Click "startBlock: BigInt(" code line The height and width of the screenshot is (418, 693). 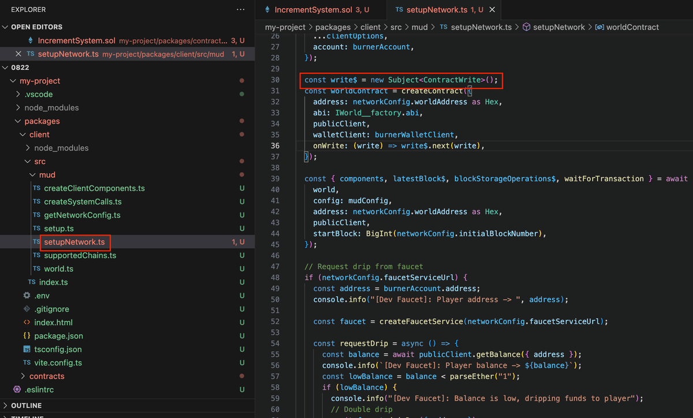coord(430,233)
